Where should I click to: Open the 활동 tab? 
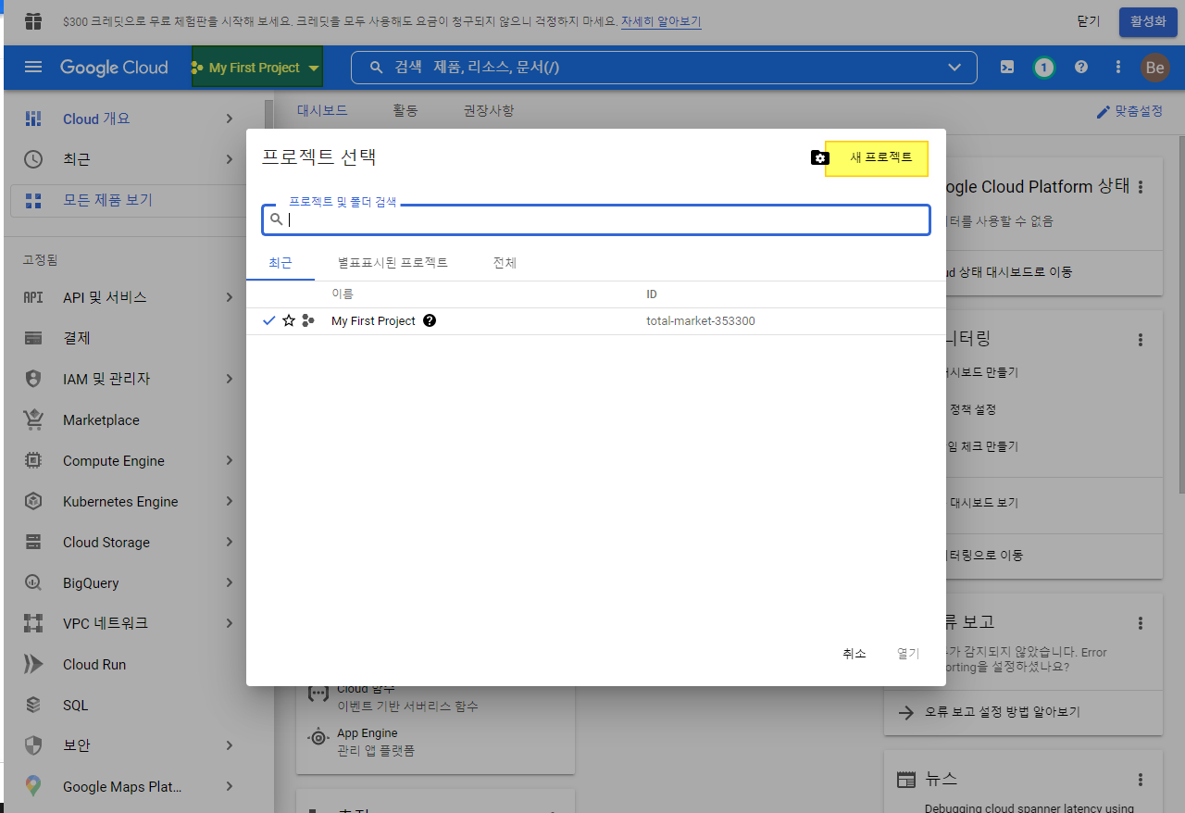pyautogui.click(x=405, y=111)
